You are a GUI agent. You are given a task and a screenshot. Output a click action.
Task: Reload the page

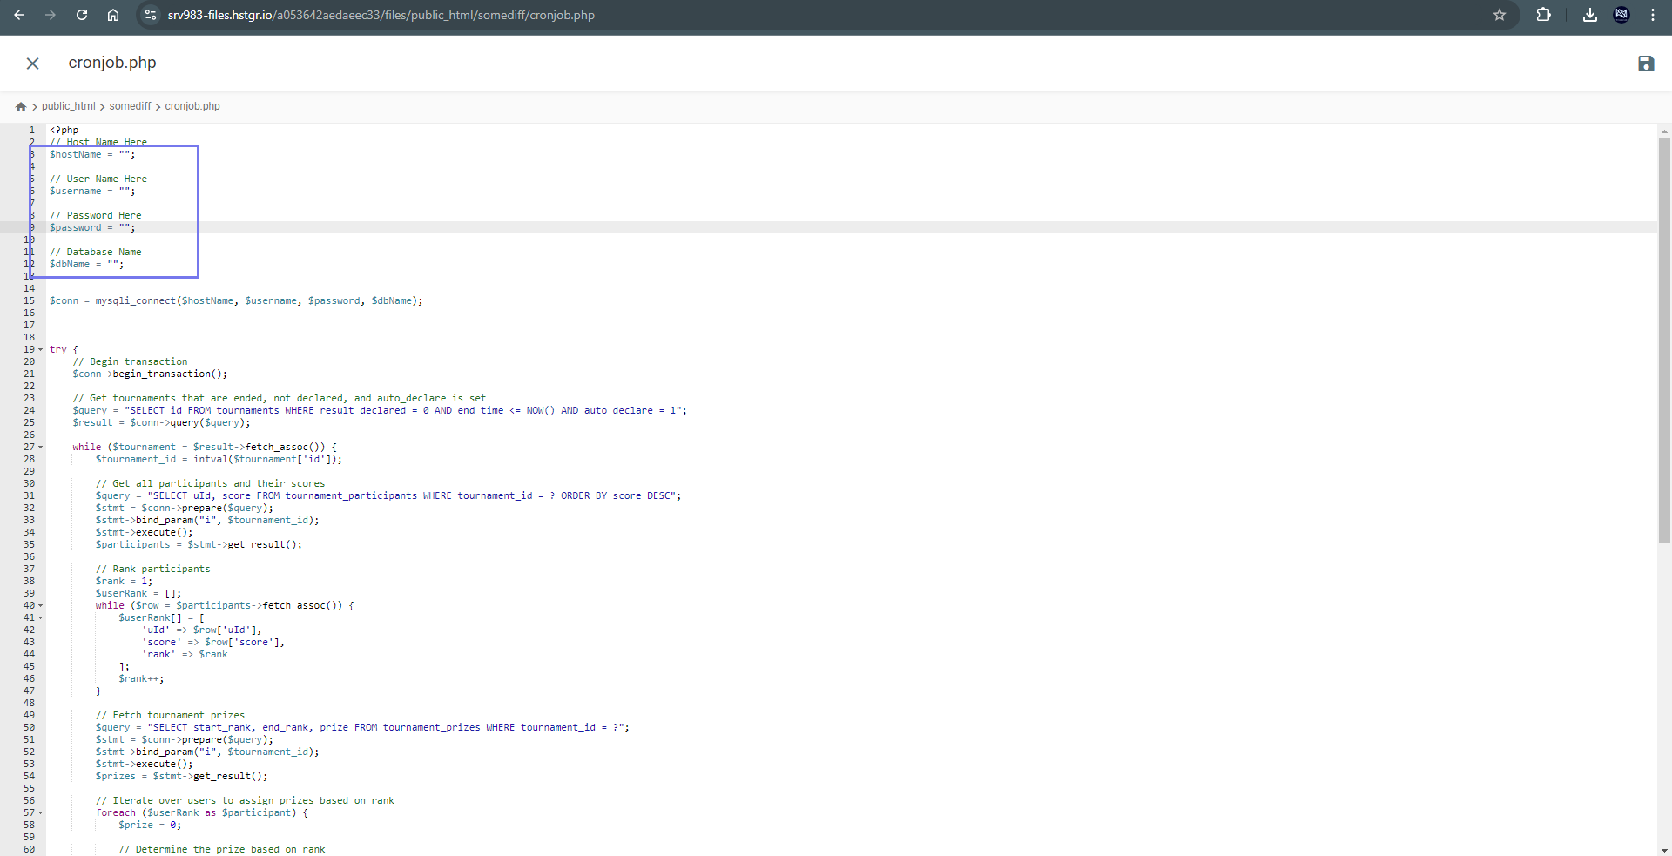click(x=82, y=15)
